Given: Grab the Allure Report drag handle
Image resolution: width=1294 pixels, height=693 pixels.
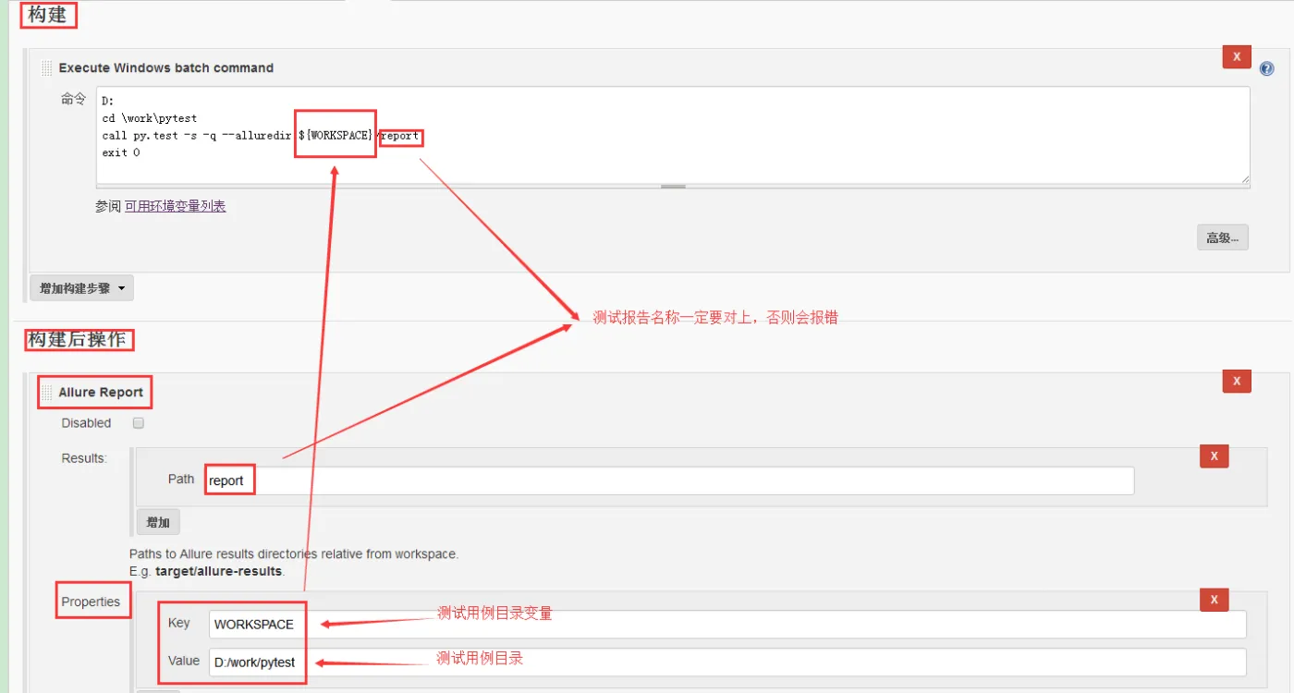Looking at the screenshot, I should tap(47, 392).
